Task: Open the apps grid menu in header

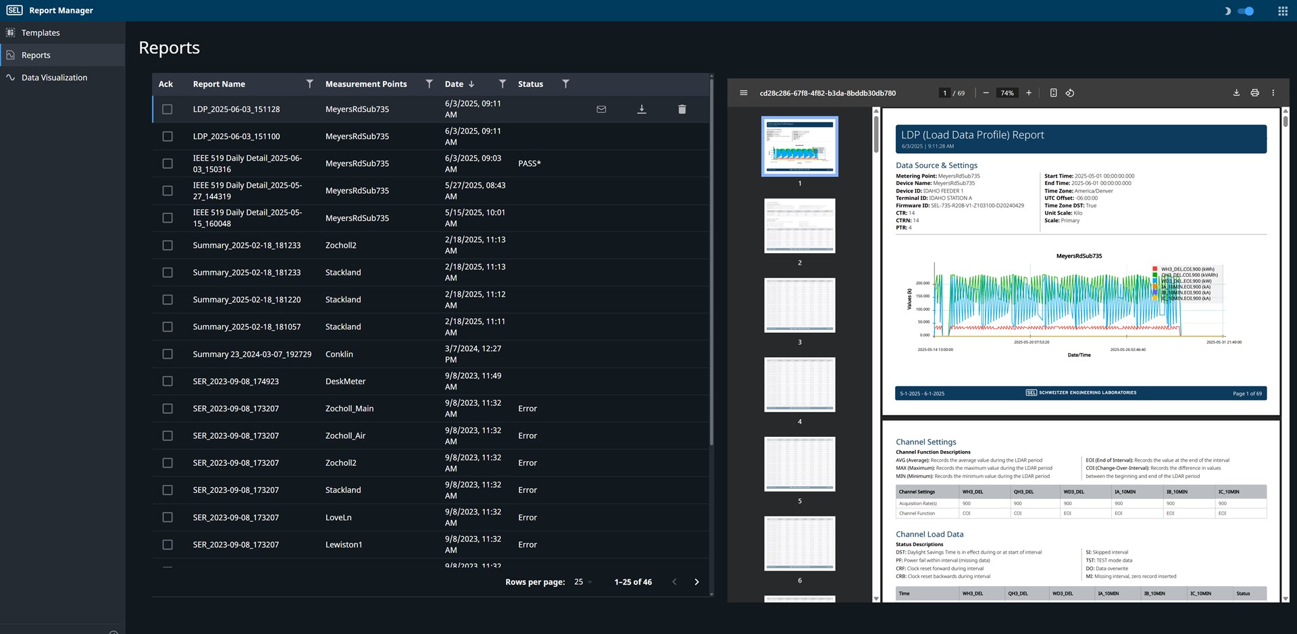Action: (x=1283, y=11)
